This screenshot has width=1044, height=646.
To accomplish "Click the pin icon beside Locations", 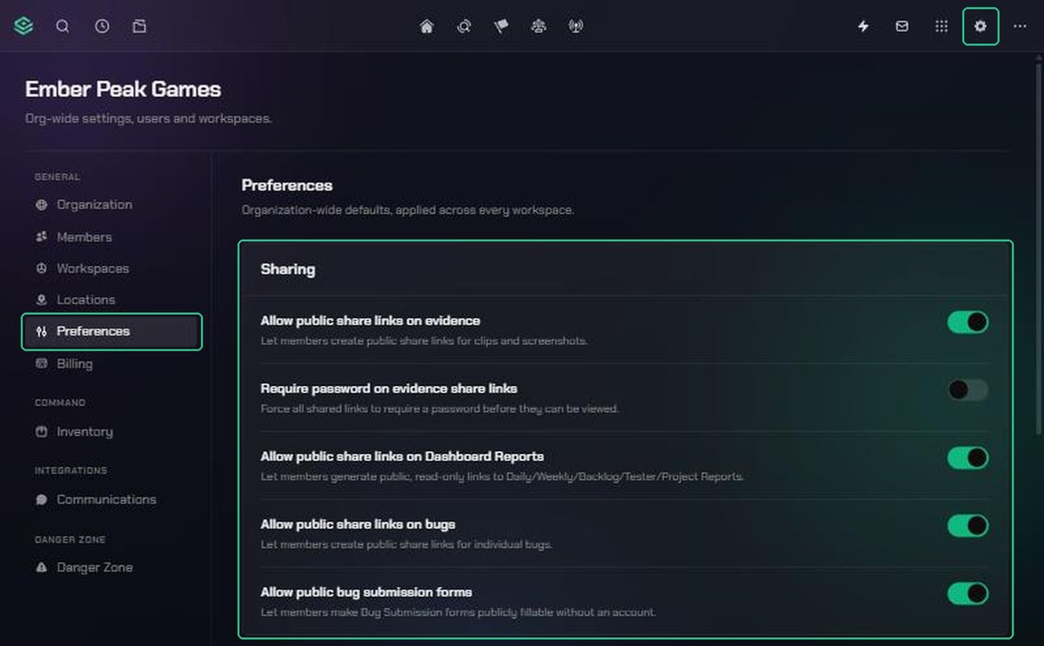I will tap(42, 300).
